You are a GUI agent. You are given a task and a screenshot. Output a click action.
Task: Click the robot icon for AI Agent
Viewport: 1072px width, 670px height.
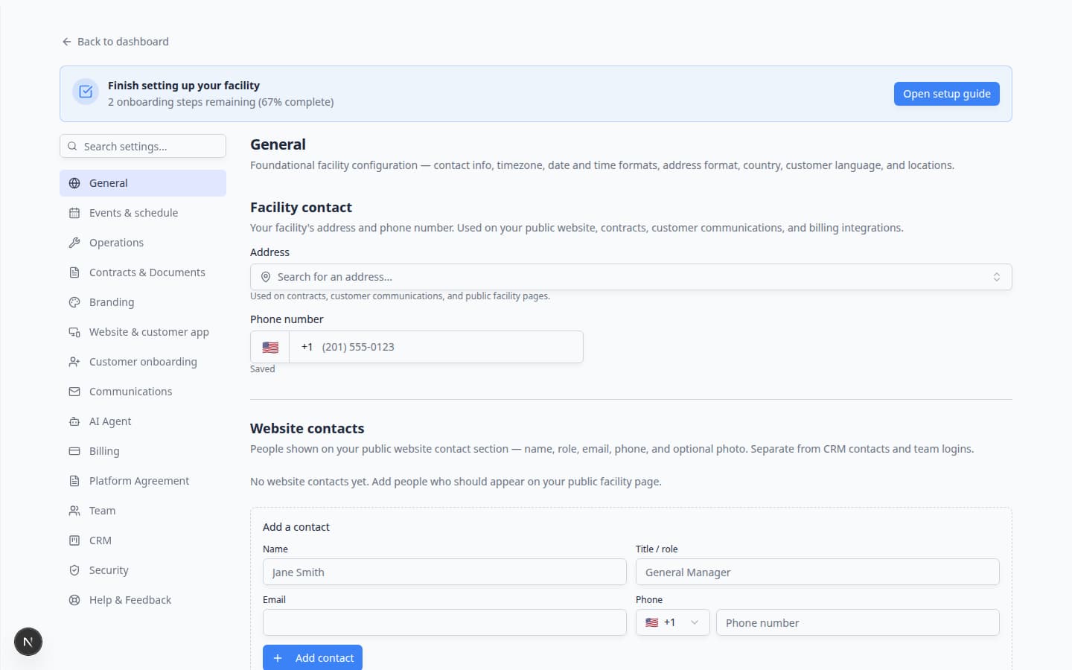click(74, 421)
